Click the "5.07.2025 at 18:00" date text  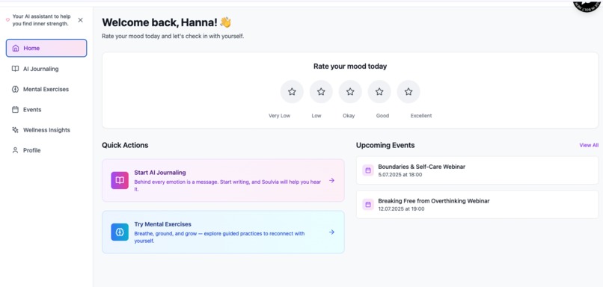click(x=400, y=174)
